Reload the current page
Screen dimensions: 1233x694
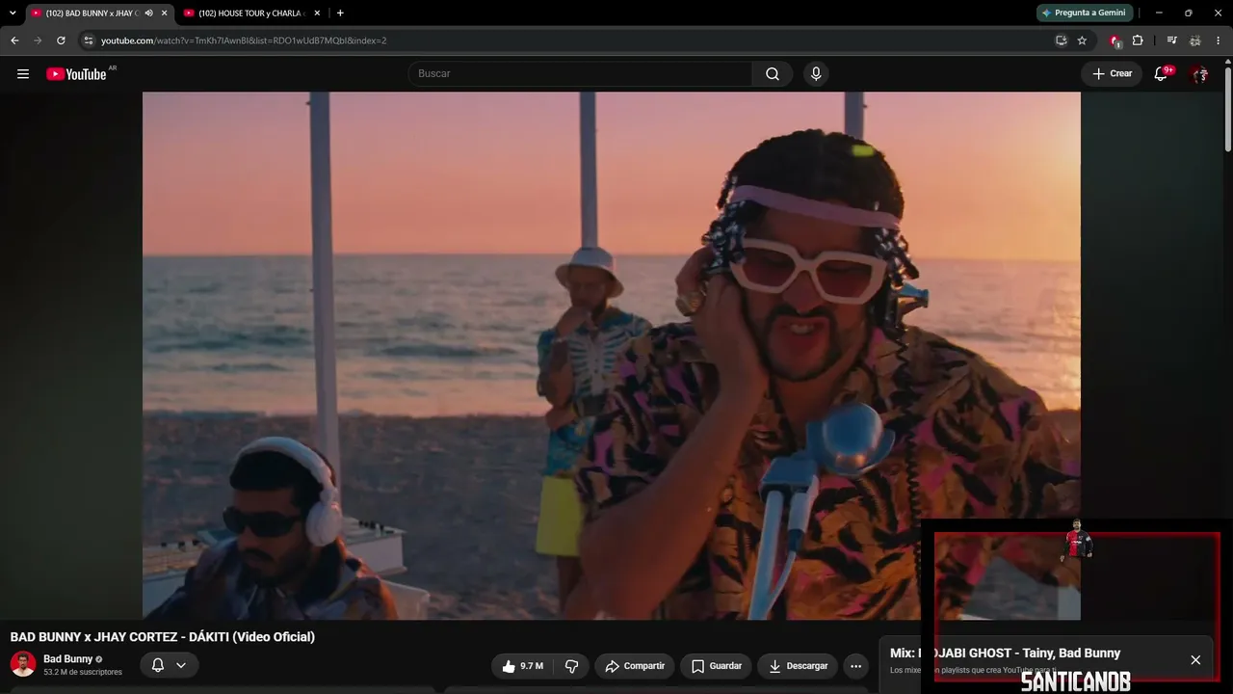pos(61,40)
